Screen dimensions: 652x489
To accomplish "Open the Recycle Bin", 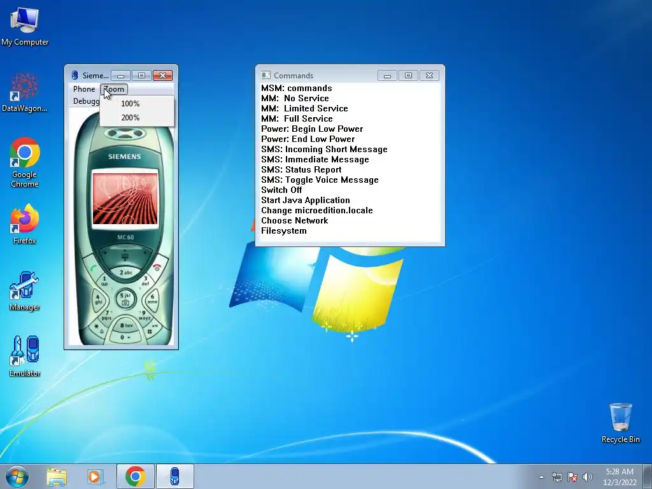I will tap(620, 423).
